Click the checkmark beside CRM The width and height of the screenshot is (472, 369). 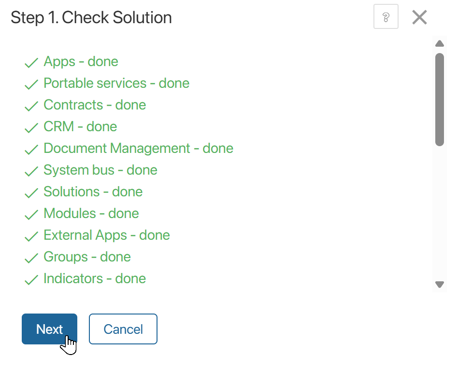tap(31, 127)
